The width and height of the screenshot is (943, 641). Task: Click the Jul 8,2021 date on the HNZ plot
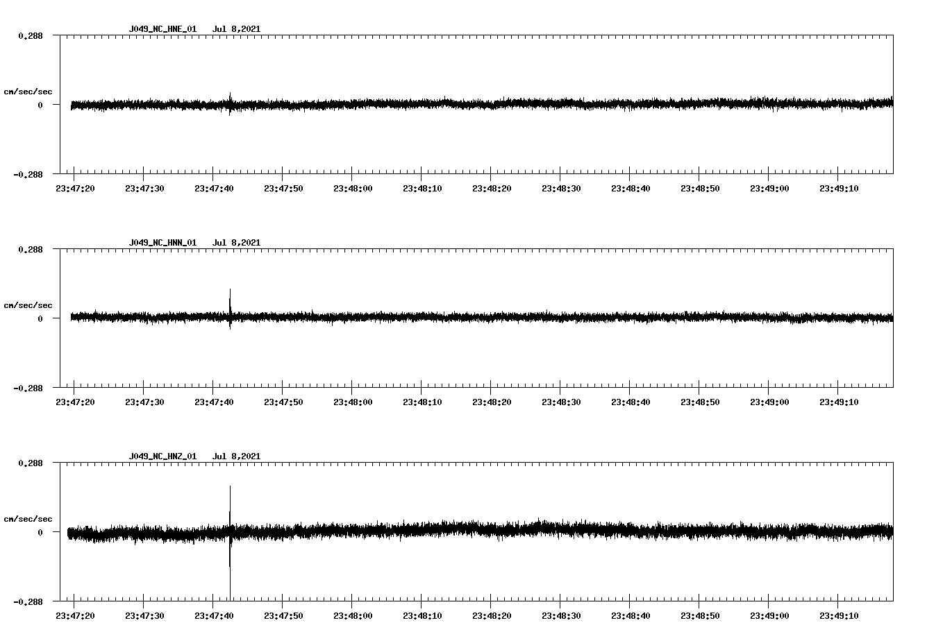pyautogui.click(x=237, y=456)
